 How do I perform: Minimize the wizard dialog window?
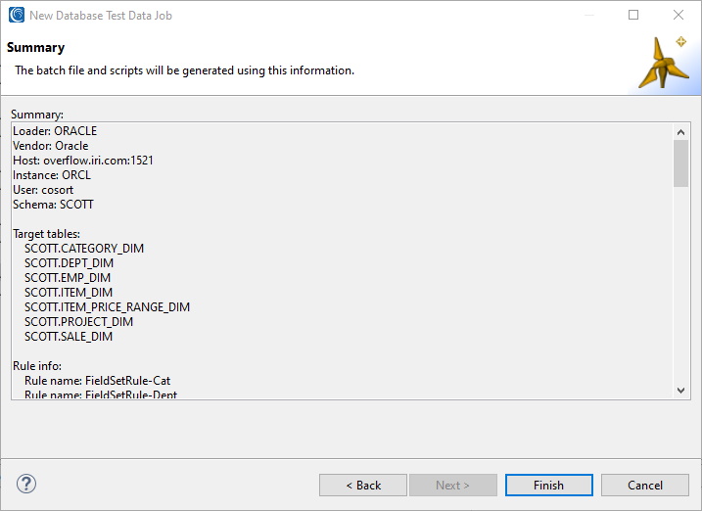[x=589, y=15]
